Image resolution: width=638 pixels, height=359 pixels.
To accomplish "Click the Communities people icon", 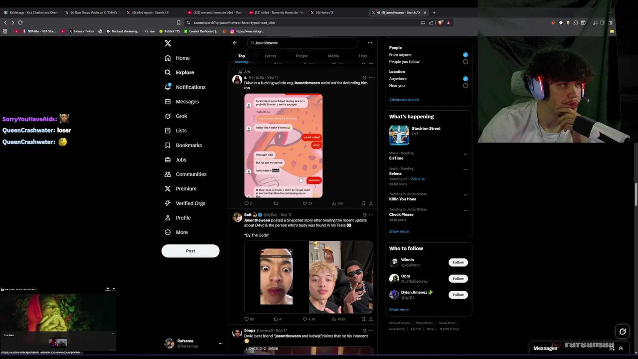I will [167, 174].
